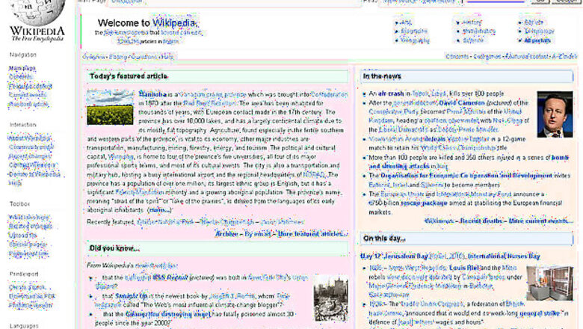Image resolution: width=583 pixels, height=329 pixels.
Task: Open Special pages in Toolbox
Action: (28, 245)
